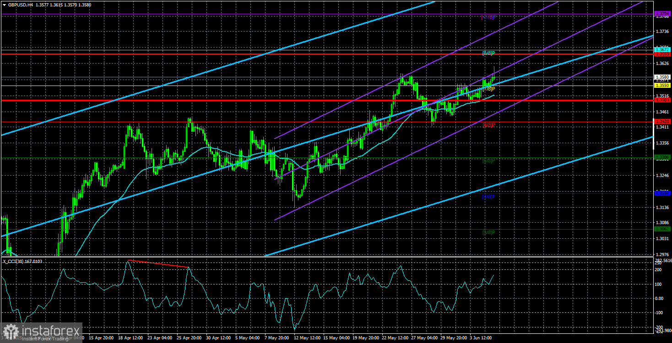Select the [6/8]P Murray level label

(488, 125)
